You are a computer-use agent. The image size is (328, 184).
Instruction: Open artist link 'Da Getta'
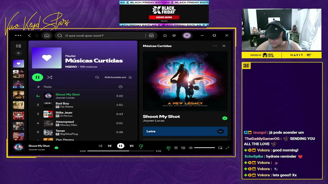tap(67, 107)
